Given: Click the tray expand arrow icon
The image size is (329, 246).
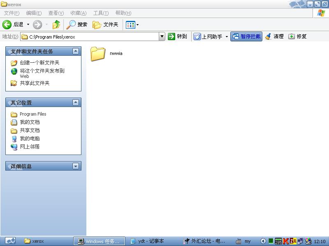Looking at the screenshot, I should [263, 241].
